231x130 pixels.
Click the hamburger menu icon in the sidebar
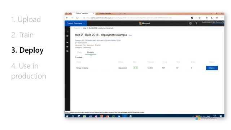(x=67, y=31)
